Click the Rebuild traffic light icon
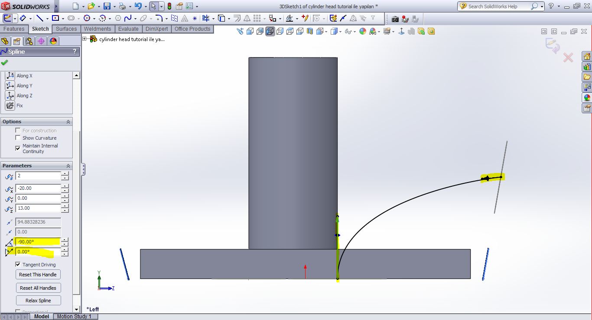This screenshot has height=320, width=592. click(169, 6)
